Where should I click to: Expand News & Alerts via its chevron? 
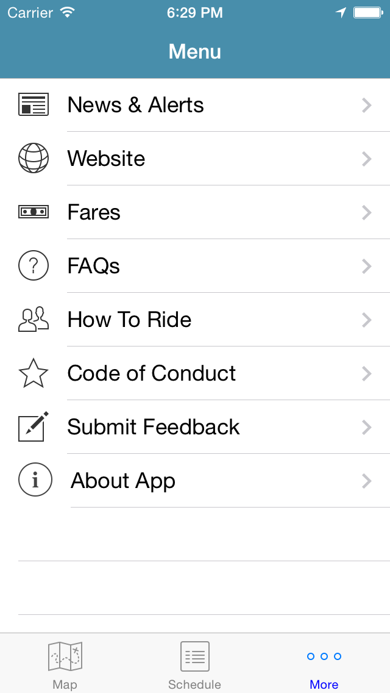[366, 105]
